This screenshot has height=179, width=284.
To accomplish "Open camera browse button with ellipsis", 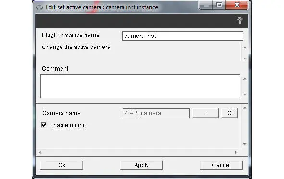I will click(205, 113).
